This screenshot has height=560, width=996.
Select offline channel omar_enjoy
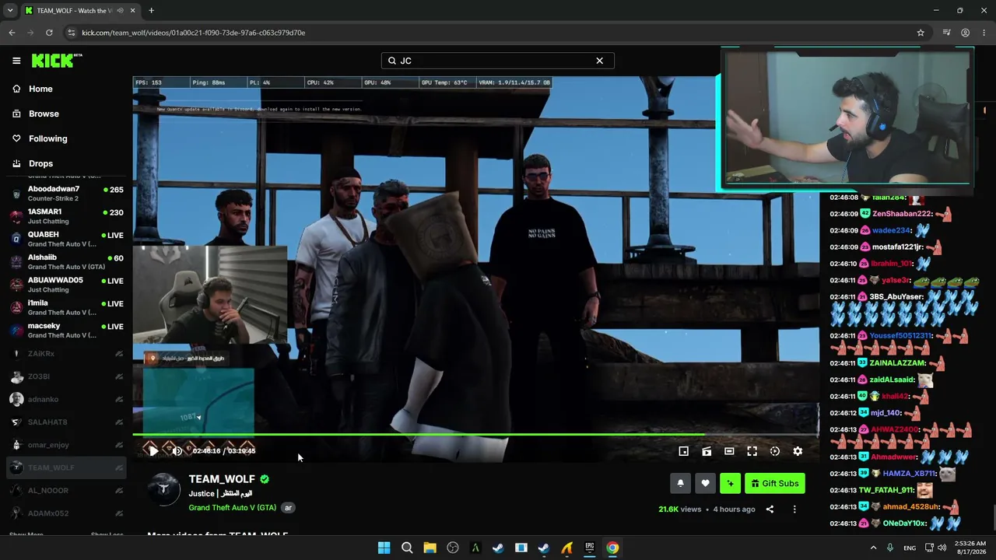(x=66, y=445)
